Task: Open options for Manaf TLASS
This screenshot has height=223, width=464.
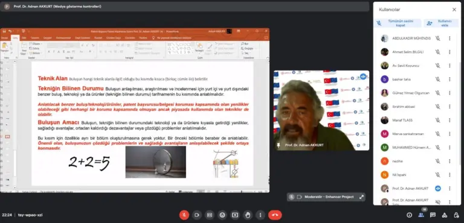Action: (449, 120)
